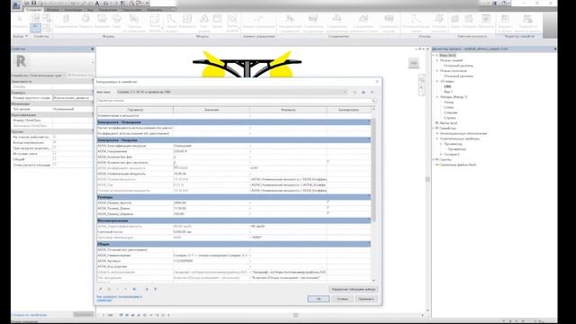Collapse the 'Размеры' parameter group in the dialog
This screenshot has width=576, height=324.
tap(369, 197)
